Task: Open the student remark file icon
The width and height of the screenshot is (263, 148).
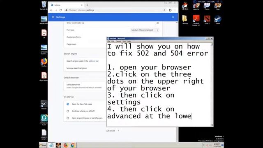Action: pos(44,134)
